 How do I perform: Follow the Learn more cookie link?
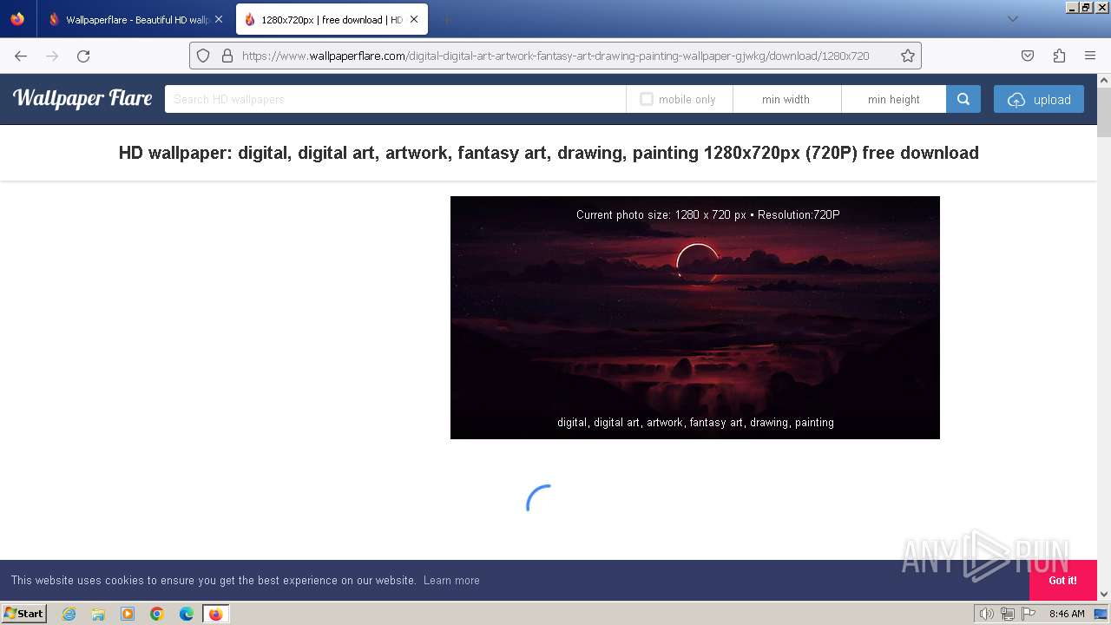pyautogui.click(x=451, y=580)
